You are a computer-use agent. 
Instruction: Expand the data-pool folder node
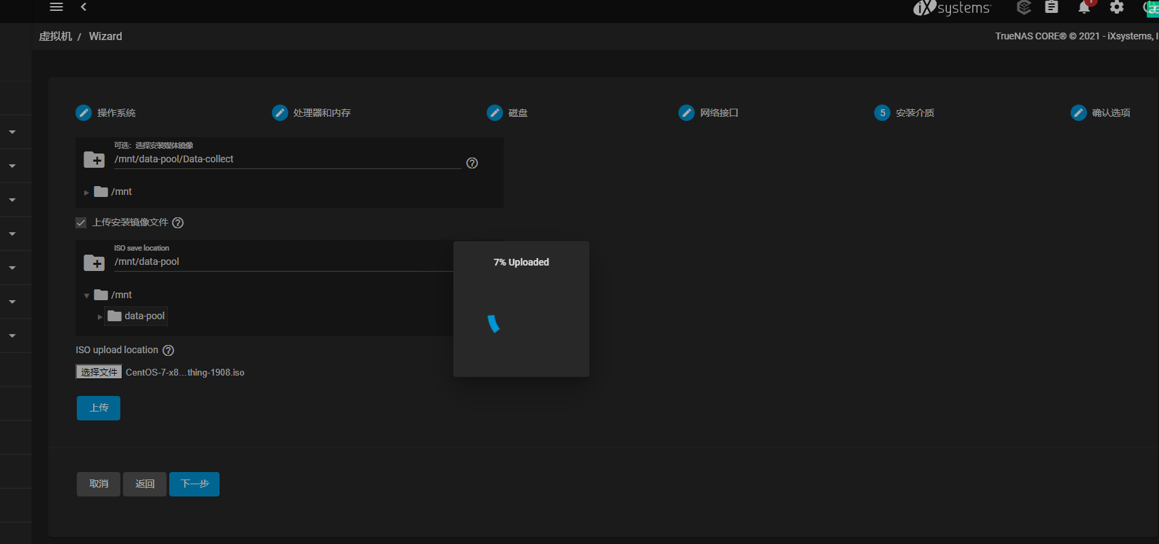point(100,316)
